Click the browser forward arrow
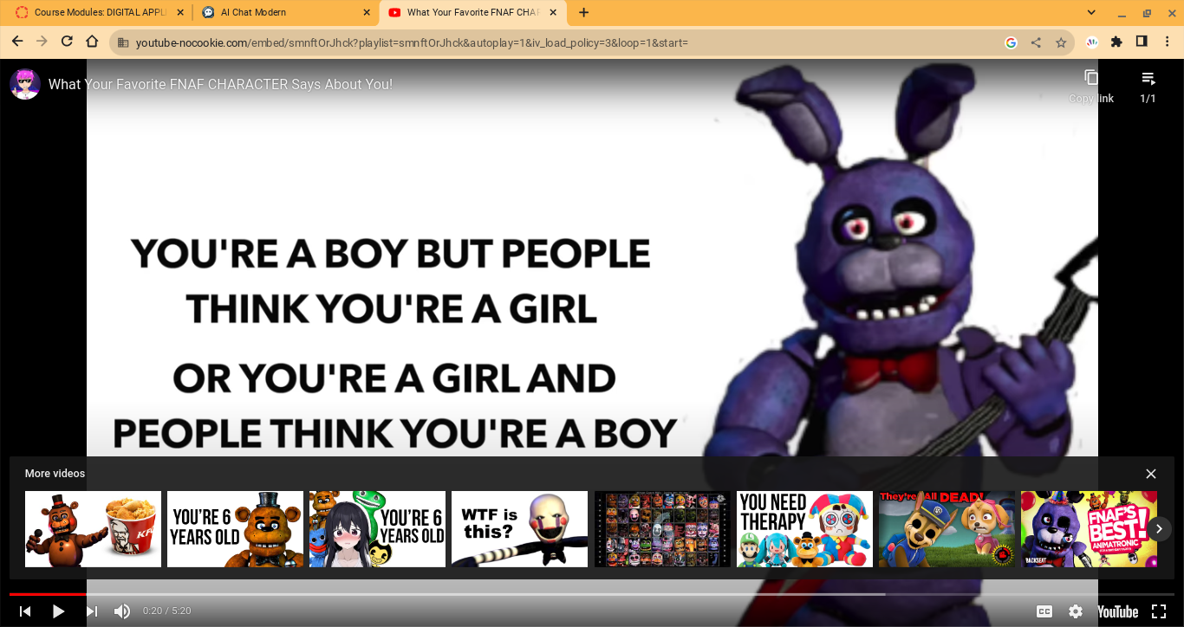Viewport: 1184px width, 627px height. [42, 42]
